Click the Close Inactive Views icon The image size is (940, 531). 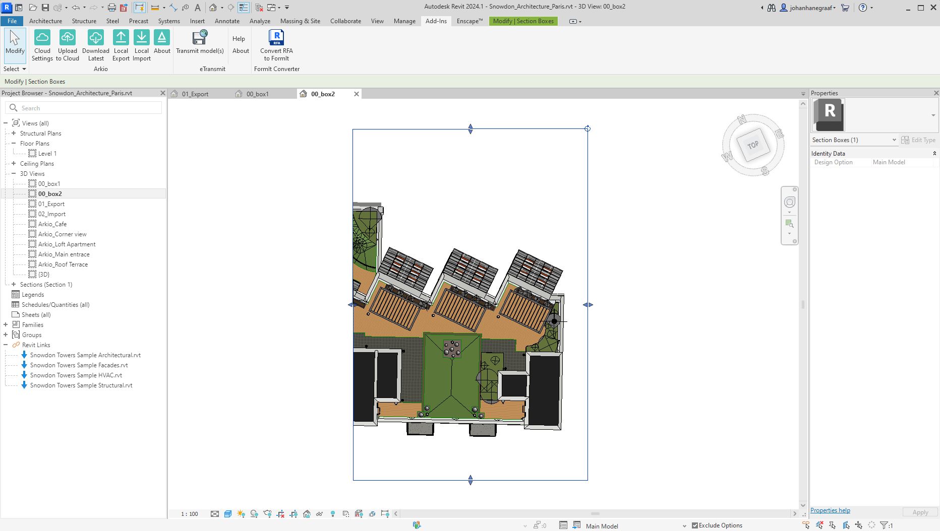tap(259, 8)
